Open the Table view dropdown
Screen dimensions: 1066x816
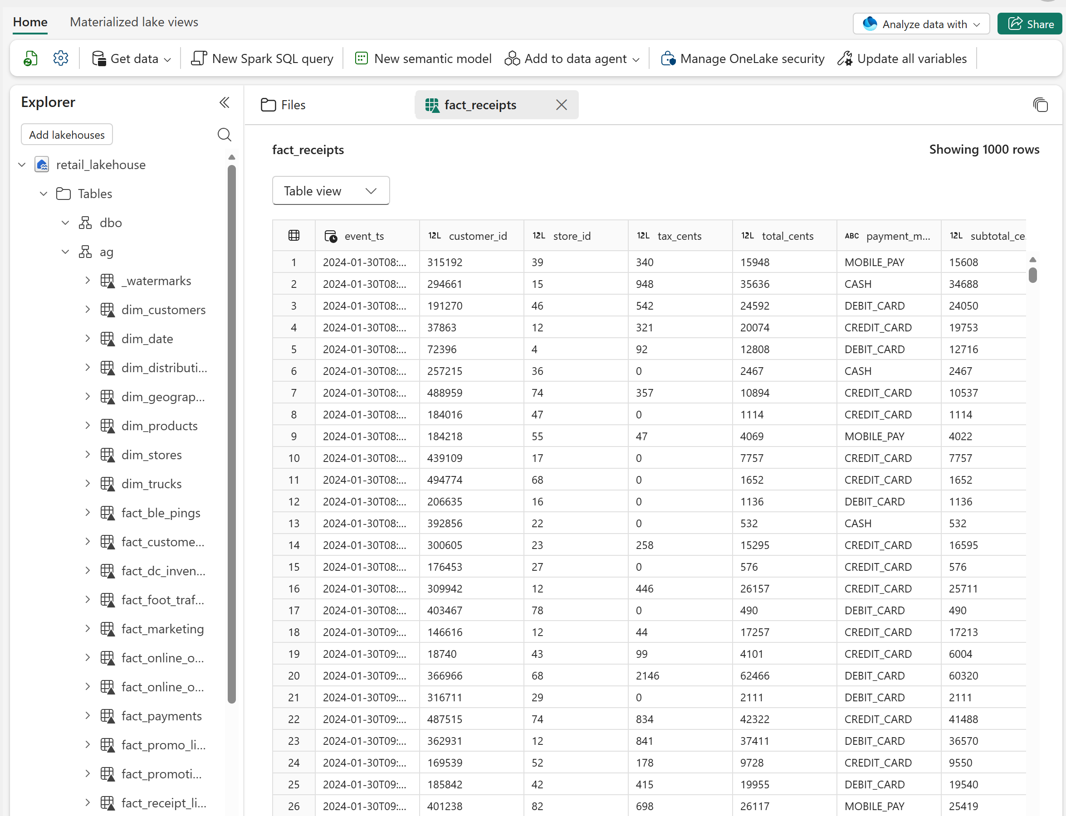coord(331,191)
